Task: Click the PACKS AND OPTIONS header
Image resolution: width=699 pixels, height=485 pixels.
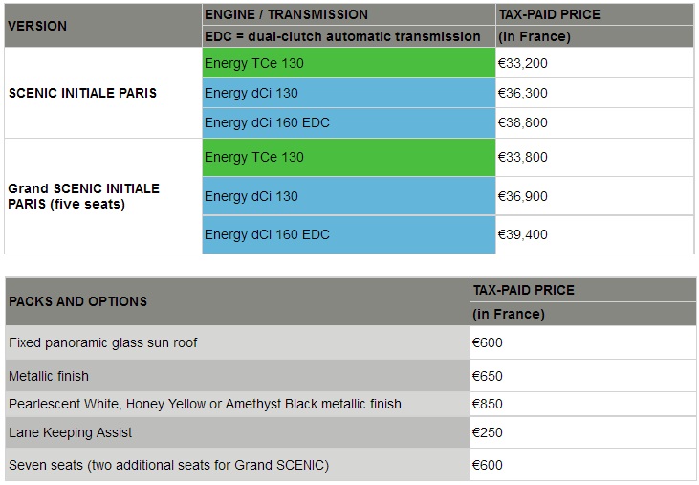Action: pyautogui.click(x=78, y=301)
